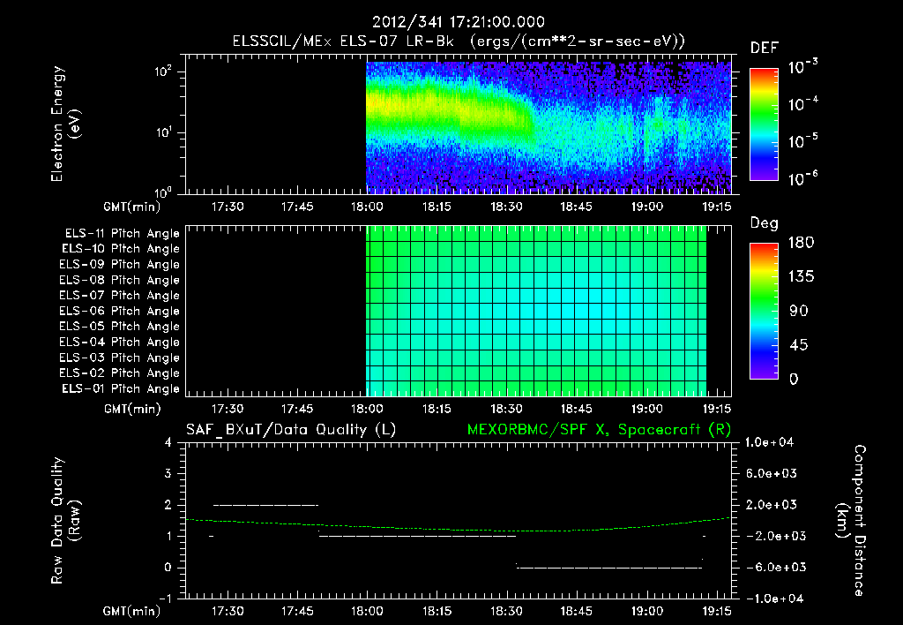
Task: Click the quality level 2 line segment
Action: pos(265,505)
